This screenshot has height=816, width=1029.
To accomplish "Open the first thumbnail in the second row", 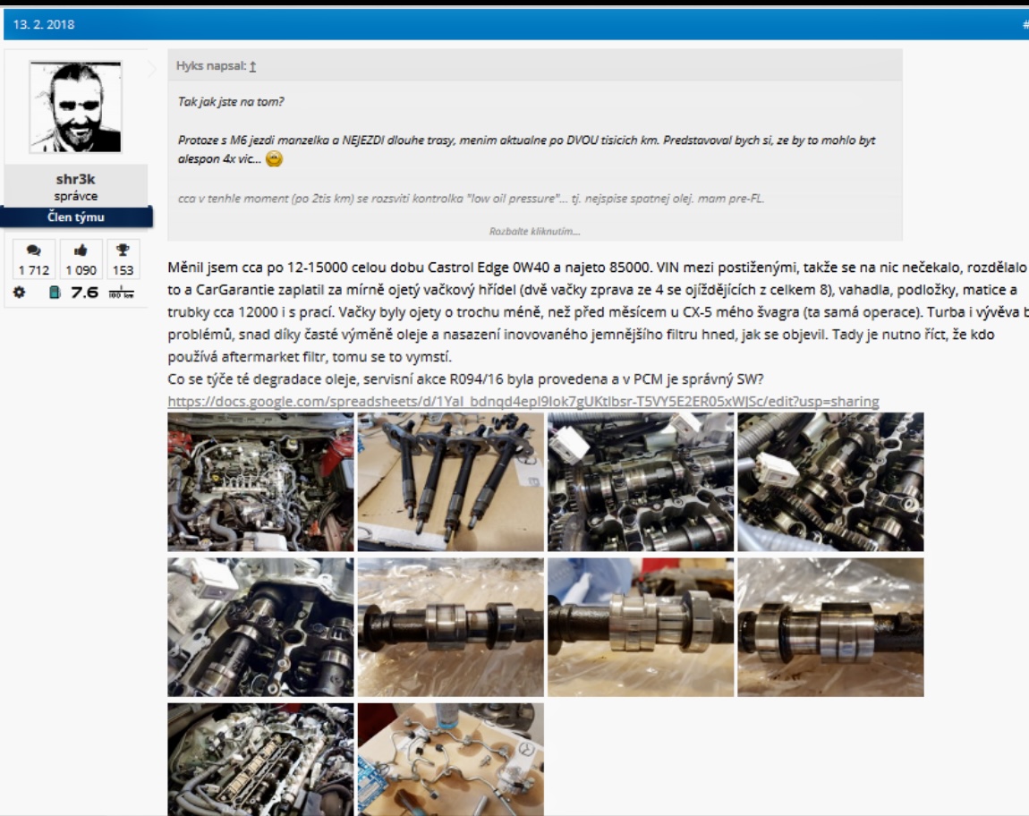I will coord(260,627).
